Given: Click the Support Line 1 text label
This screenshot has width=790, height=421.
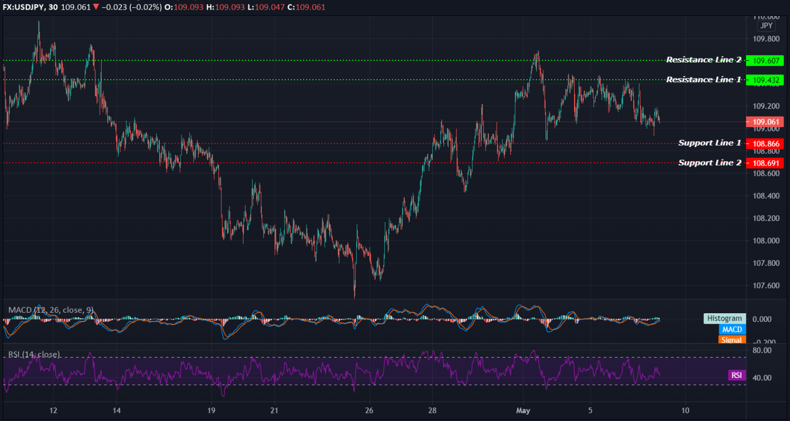Looking at the screenshot, I should (x=710, y=143).
